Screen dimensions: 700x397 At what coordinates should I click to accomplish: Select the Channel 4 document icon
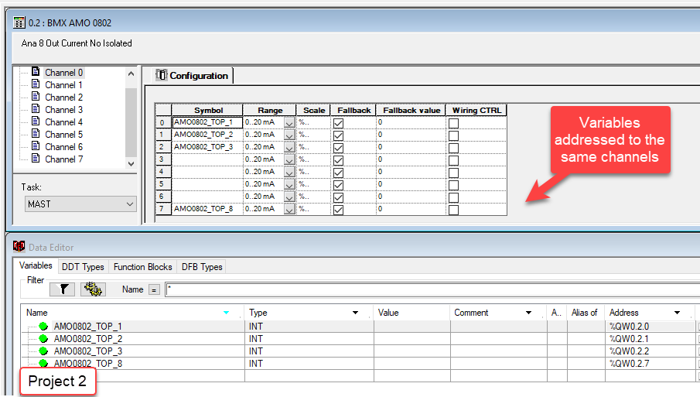36,121
